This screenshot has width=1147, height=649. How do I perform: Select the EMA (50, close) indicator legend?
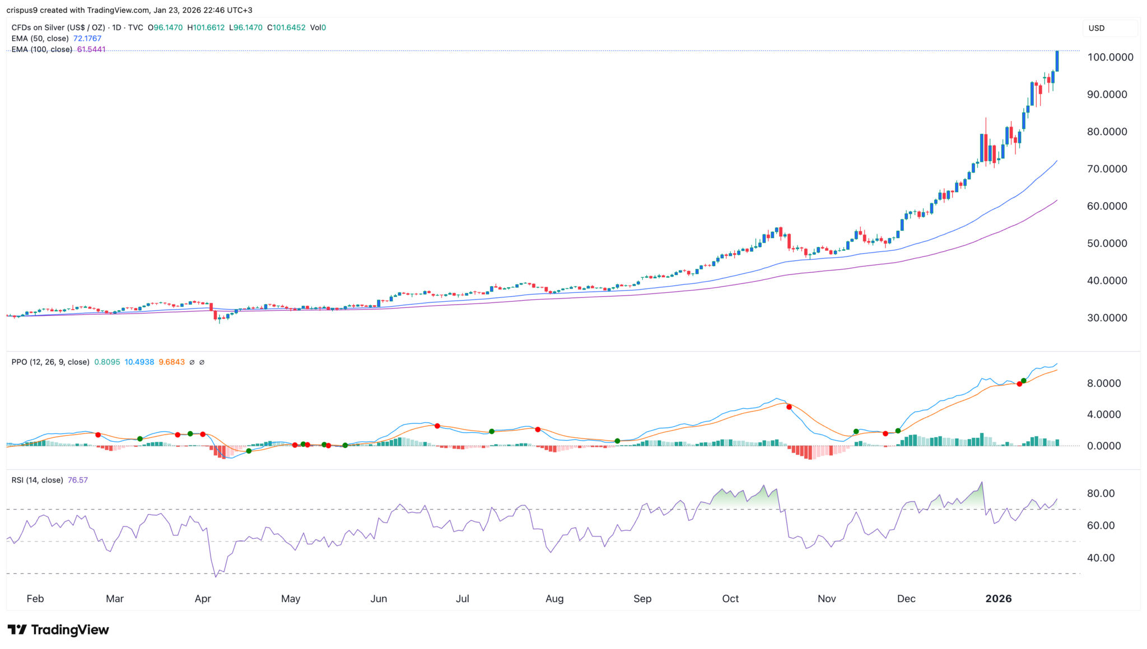40,39
